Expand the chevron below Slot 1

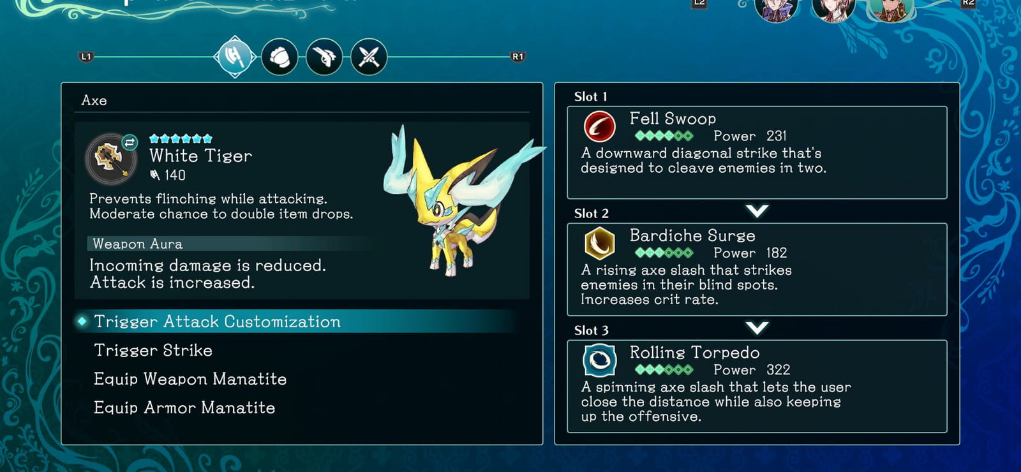(757, 210)
